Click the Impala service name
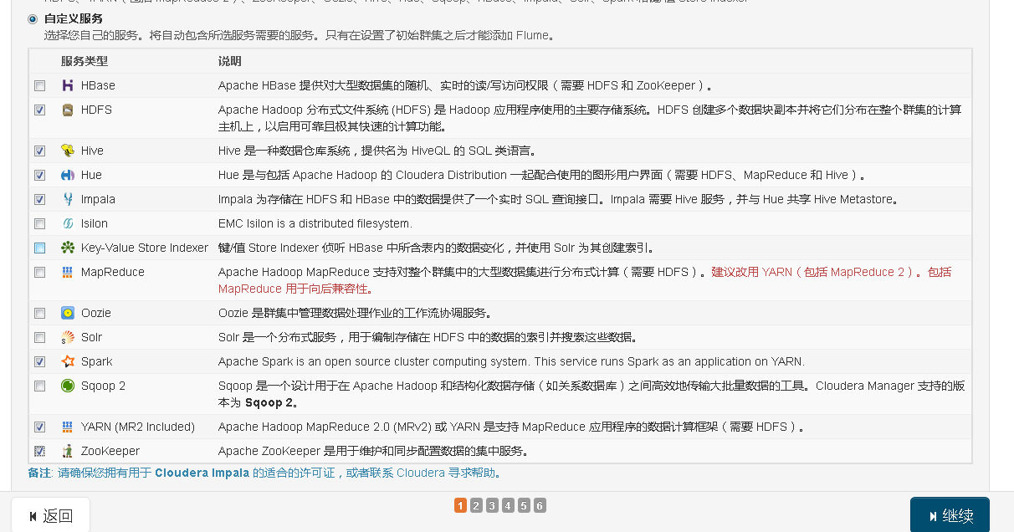The height and width of the screenshot is (532, 1014). [99, 199]
